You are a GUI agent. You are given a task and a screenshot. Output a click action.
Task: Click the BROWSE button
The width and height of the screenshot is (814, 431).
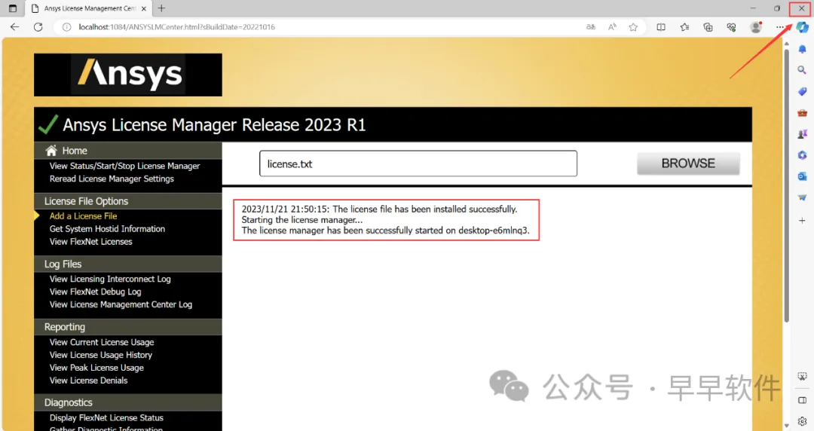click(688, 164)
